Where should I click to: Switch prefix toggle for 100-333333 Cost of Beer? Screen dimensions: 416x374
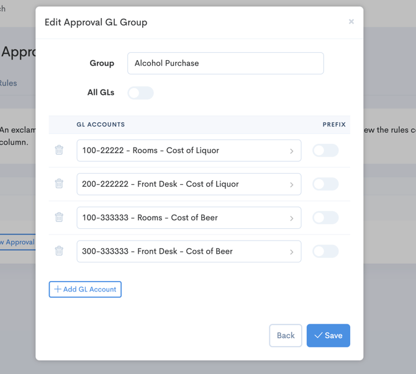point(325,218)
